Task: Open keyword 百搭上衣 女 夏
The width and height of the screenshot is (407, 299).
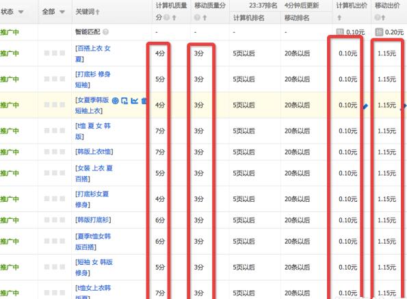Action: [93, 53]
